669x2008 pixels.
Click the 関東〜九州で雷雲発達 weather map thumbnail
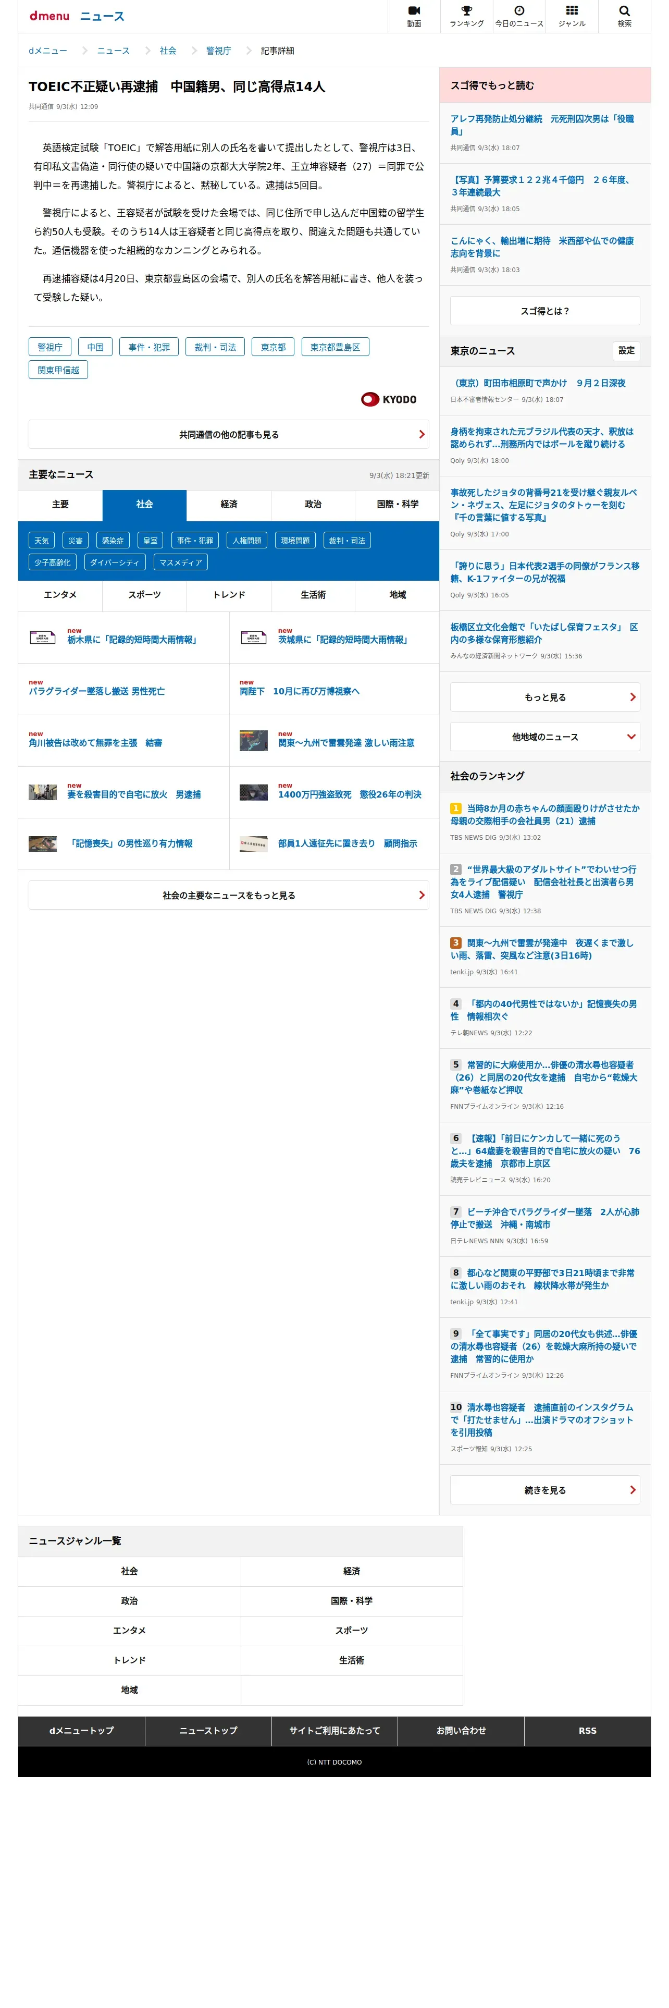(254, 741)
